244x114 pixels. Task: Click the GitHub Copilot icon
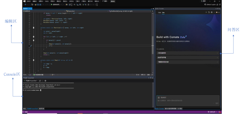coord(205,4)
